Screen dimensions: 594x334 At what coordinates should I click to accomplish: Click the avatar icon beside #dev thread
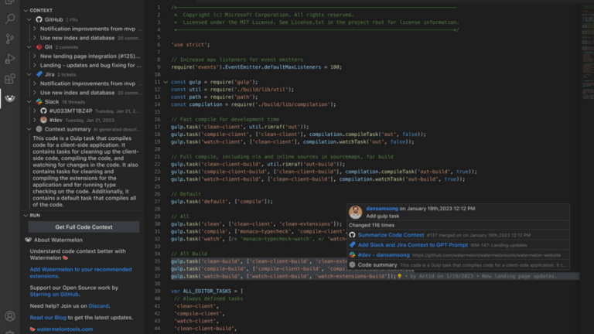(x=43, y=120)
